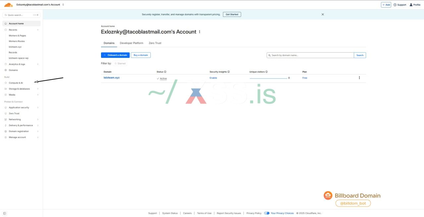Expand the Analytics & logs chevron

38,64
